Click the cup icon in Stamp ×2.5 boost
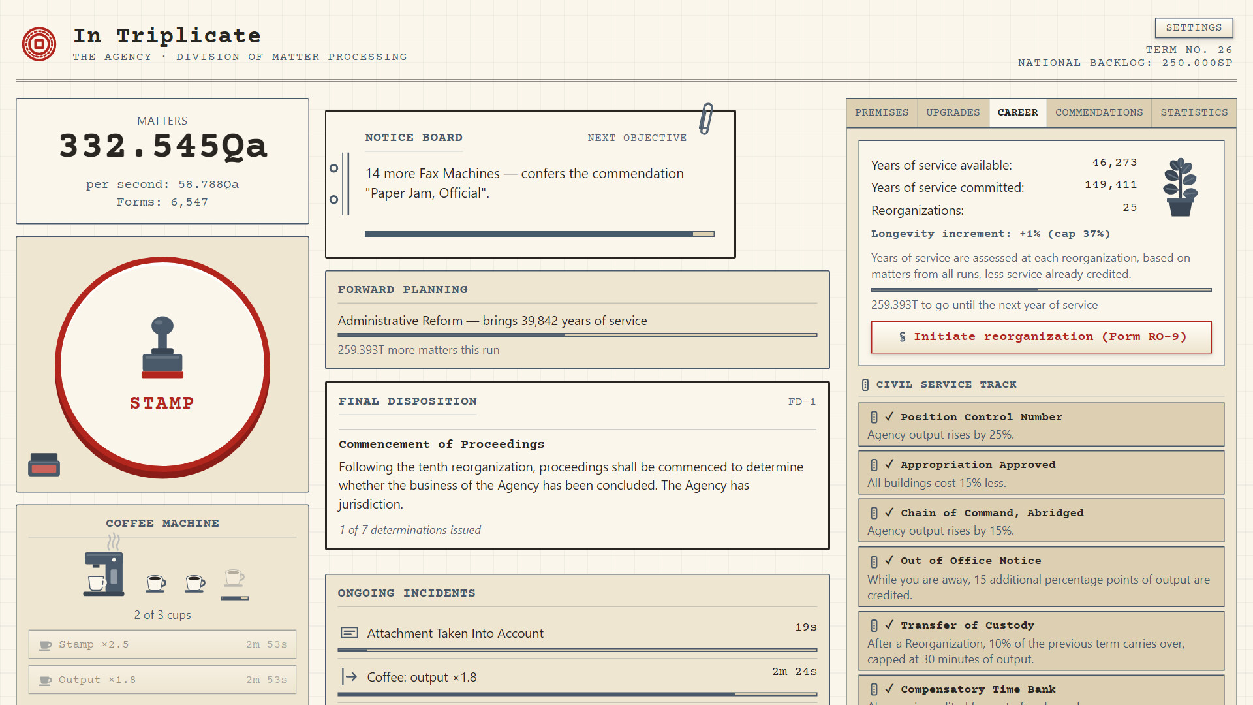This screenshot has height=705, width=1253. [46, 645]
